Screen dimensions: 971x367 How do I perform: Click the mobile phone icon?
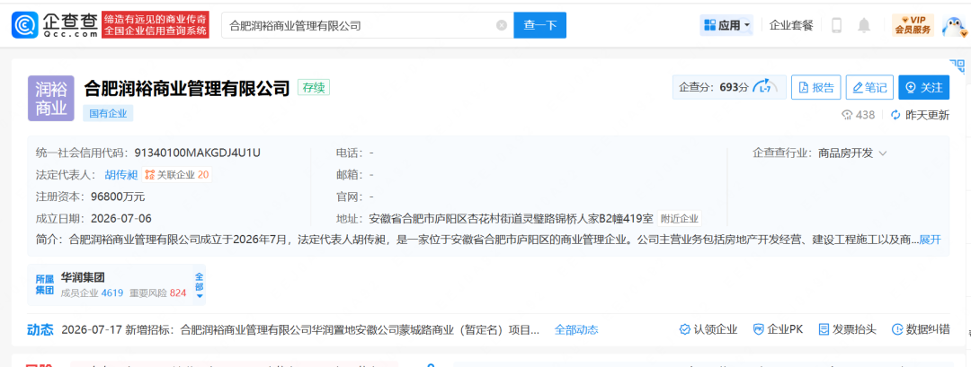pyautogui.click(x=837, y=25)
